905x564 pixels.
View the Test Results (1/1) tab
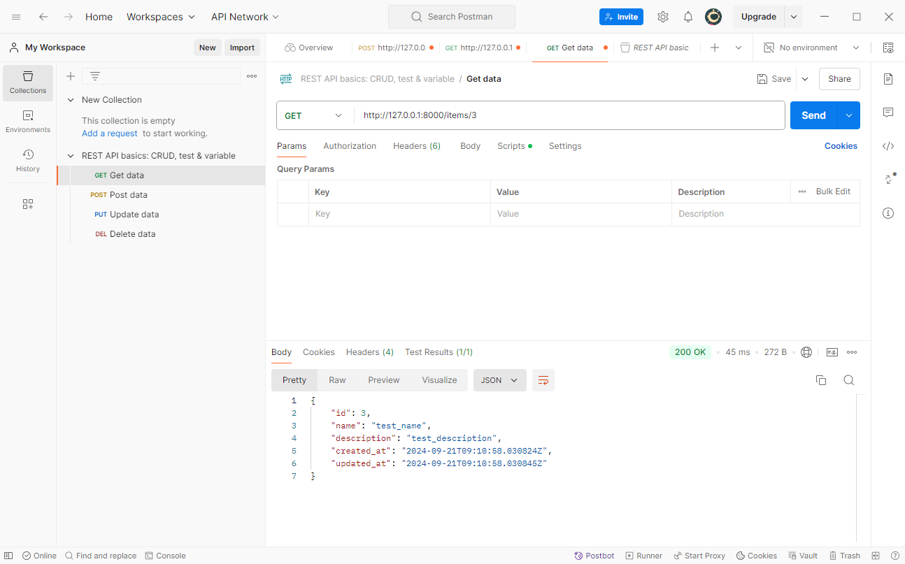(439, 352)
